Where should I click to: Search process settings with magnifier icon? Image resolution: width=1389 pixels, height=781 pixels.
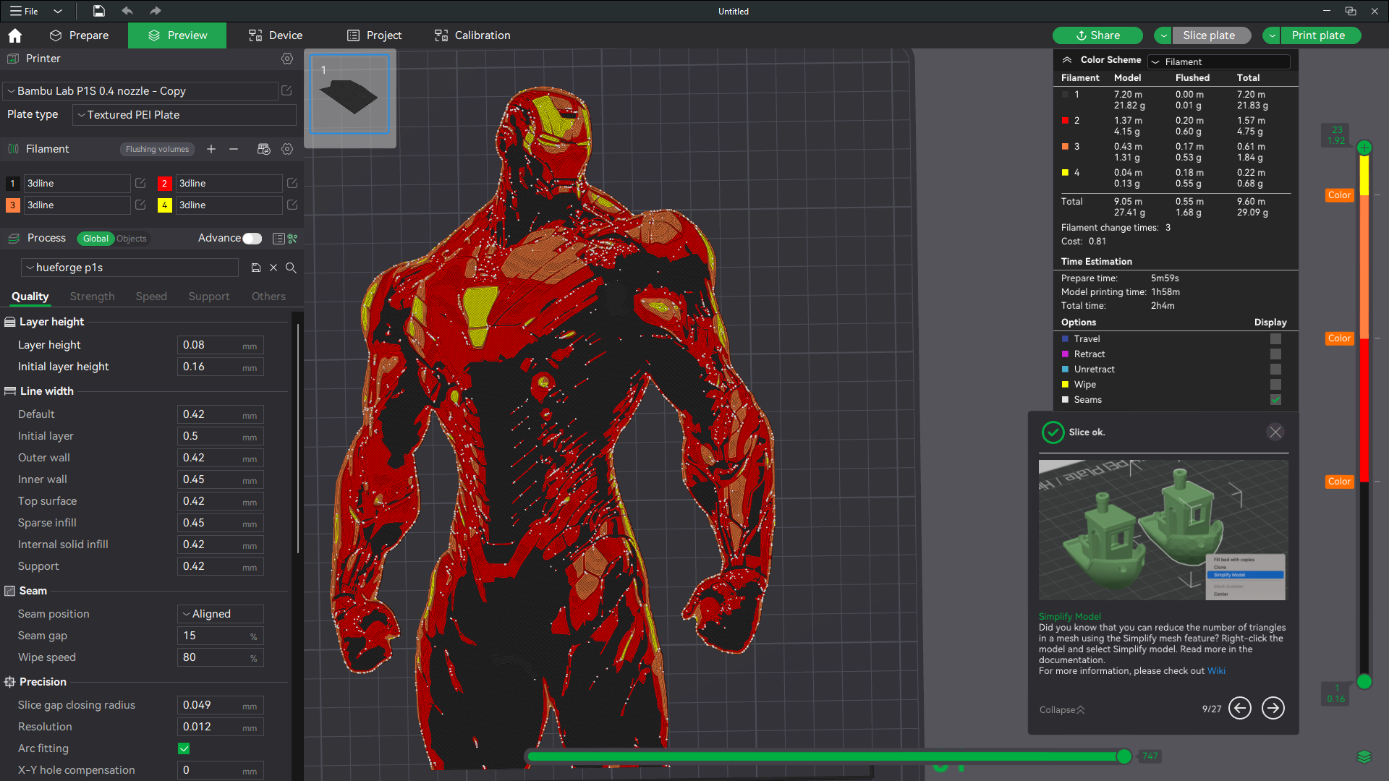tap(291, 268)
